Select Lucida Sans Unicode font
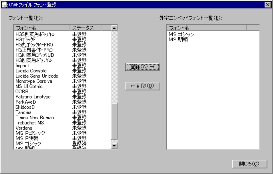273x174 pixels. click(x=37, y=76)
